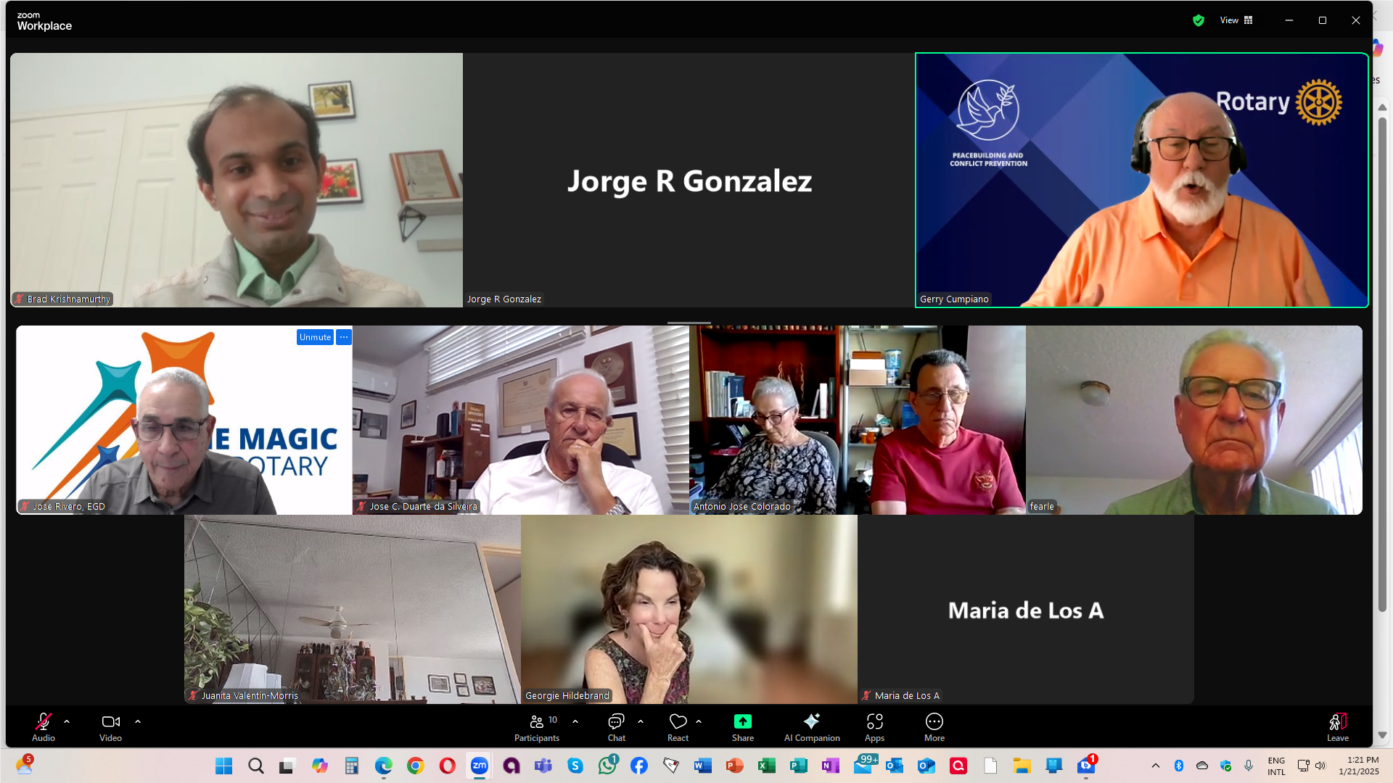Leave the meeting

1337,726
